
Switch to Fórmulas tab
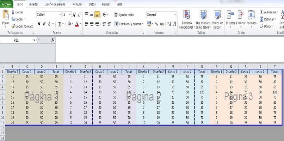pyautogui.click(x=77, y=4)
